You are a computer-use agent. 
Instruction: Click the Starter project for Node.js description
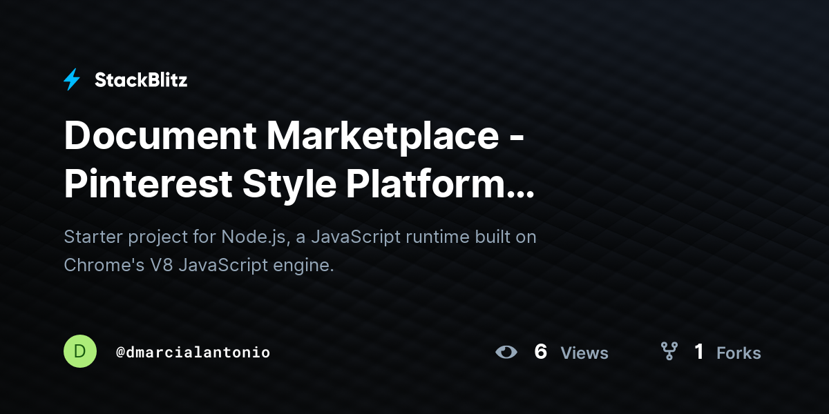point(301,251)
